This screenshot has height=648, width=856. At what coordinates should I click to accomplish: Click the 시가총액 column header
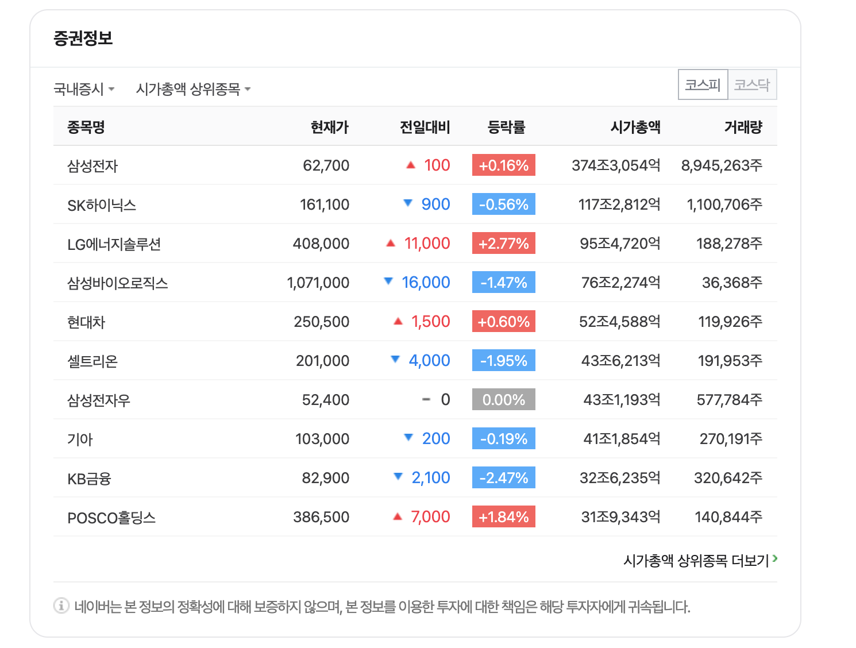[x=635, y=127]
